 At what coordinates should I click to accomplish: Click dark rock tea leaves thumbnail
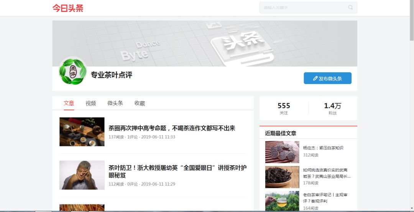282,177
